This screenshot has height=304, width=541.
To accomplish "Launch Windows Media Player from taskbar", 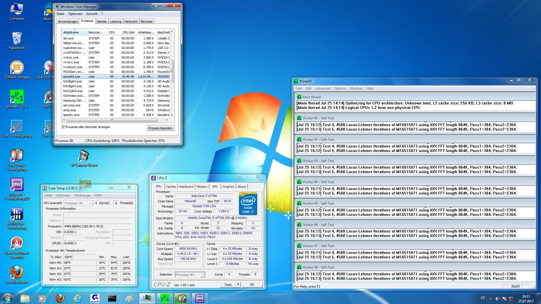I will click(42, 299).
